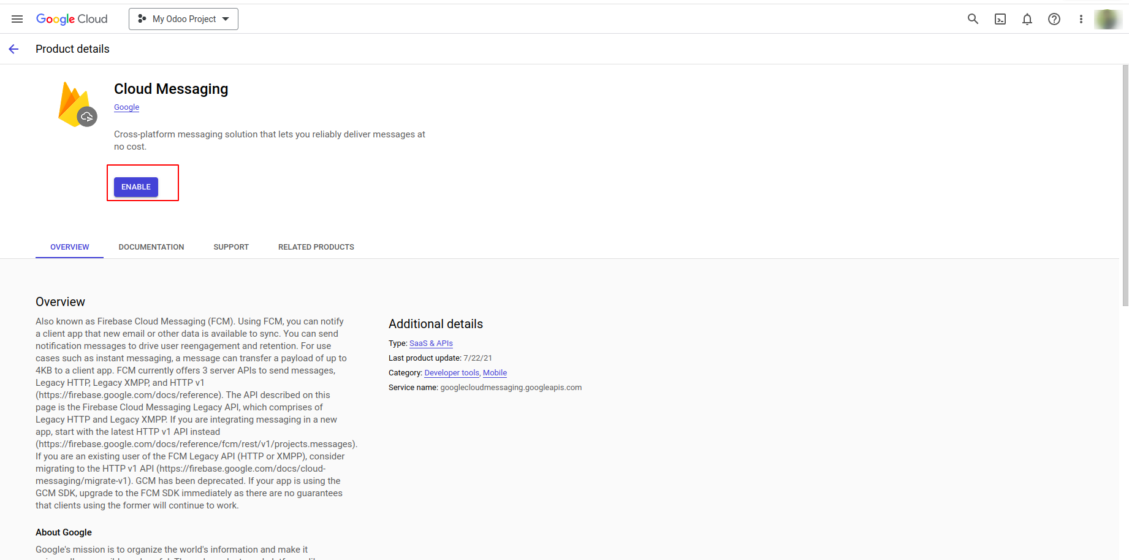
Task: Open the main navigation hamburger menu
Action: click(17, 19)
